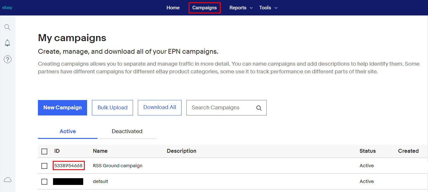
Task: Click the help question mark icon
Action: [7, 59]
